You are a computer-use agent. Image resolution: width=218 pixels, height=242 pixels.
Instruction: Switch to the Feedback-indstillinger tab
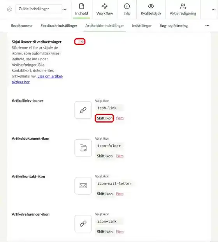point(59,26)
